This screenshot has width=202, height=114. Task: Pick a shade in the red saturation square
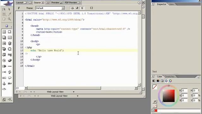point(169,96)
